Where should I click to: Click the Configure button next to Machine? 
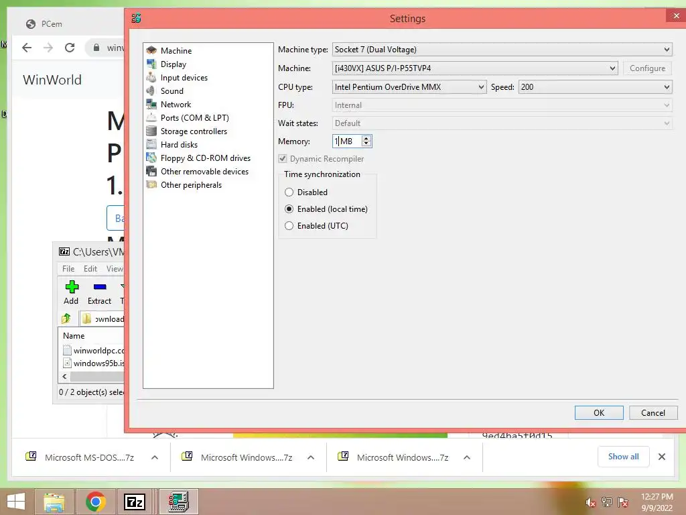(x=648, y=68)
